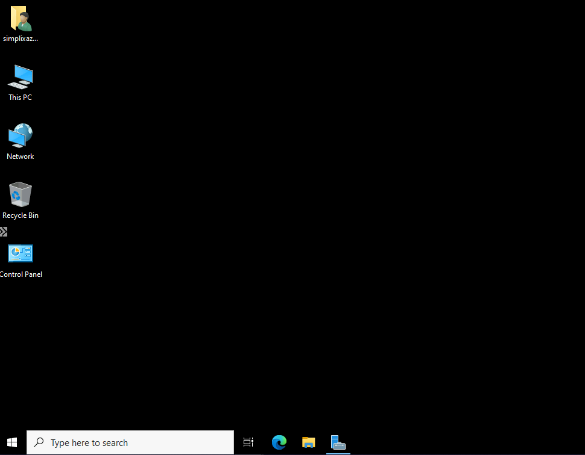The image size is (585, 455).
Task: Click the 'This PC' text label
Action: (x=21, y=97)
